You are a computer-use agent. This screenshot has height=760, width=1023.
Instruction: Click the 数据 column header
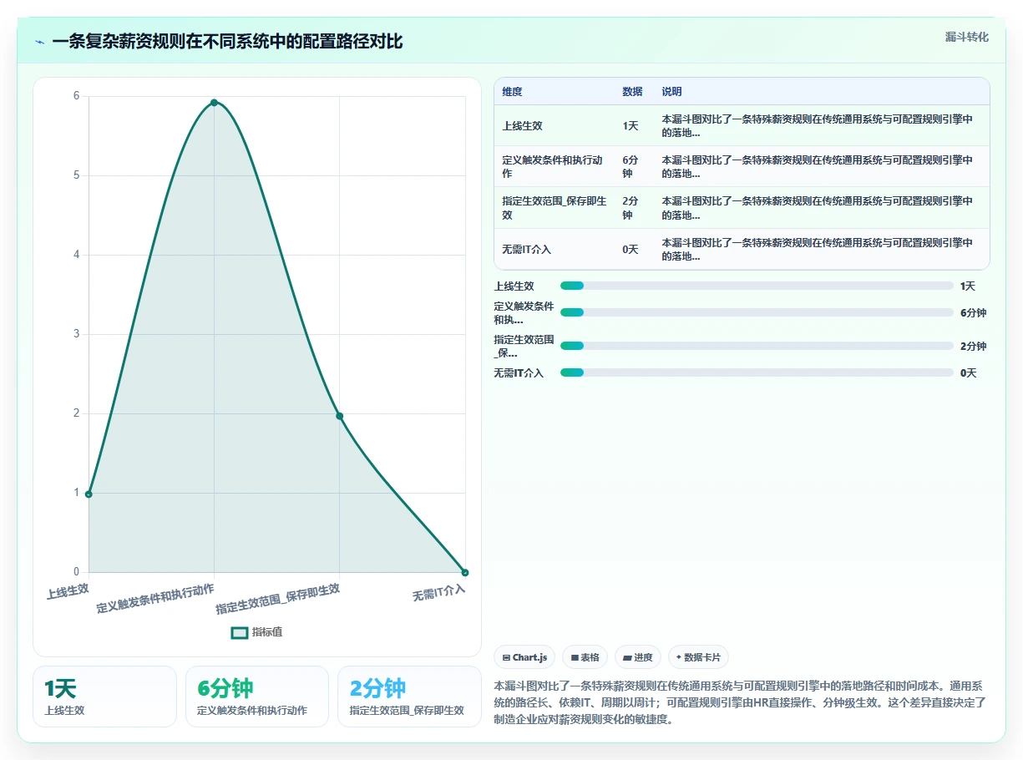tap(632, 92)
